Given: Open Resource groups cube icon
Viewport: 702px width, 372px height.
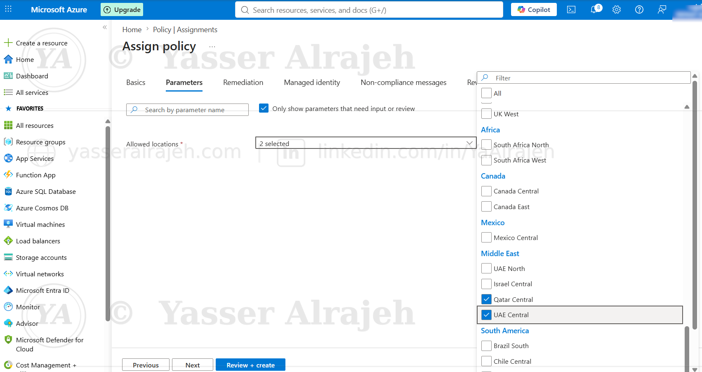Looking at the screenshot, I should click(x=8, y=142).
